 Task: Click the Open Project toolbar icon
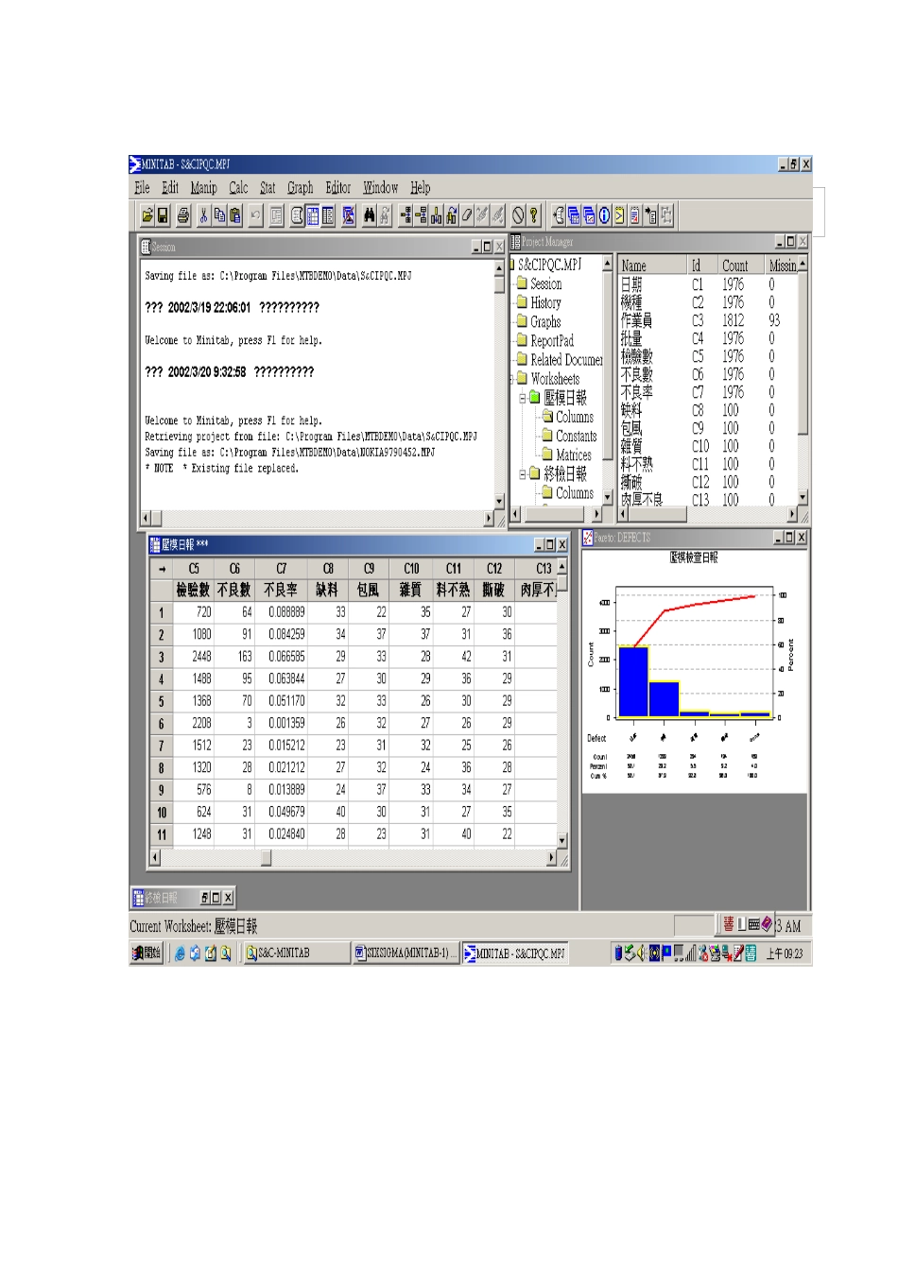(x=147, y=216)
